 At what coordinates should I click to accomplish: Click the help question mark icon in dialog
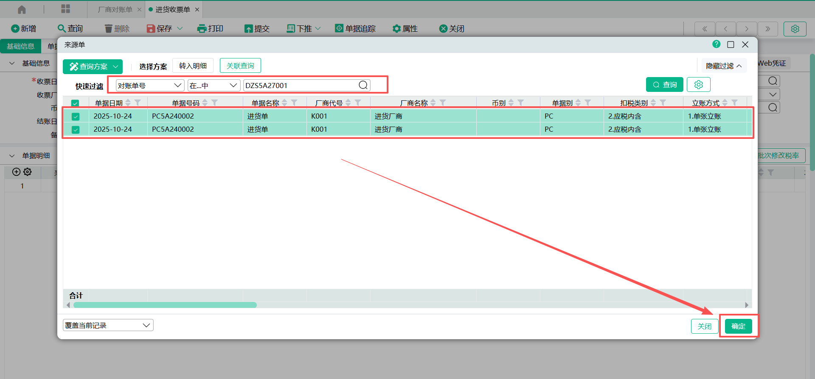(716, 44)
